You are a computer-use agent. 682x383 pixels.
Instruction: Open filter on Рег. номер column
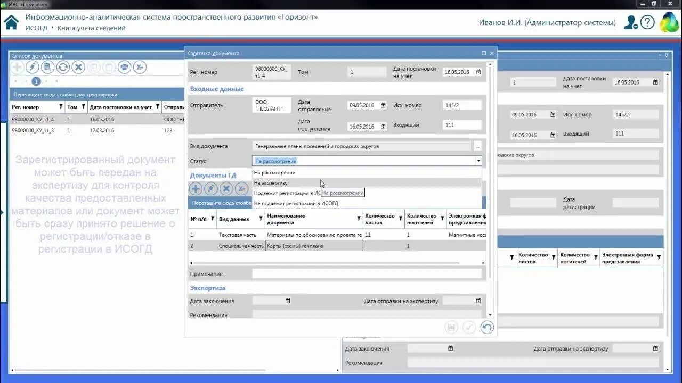[61, 107]
